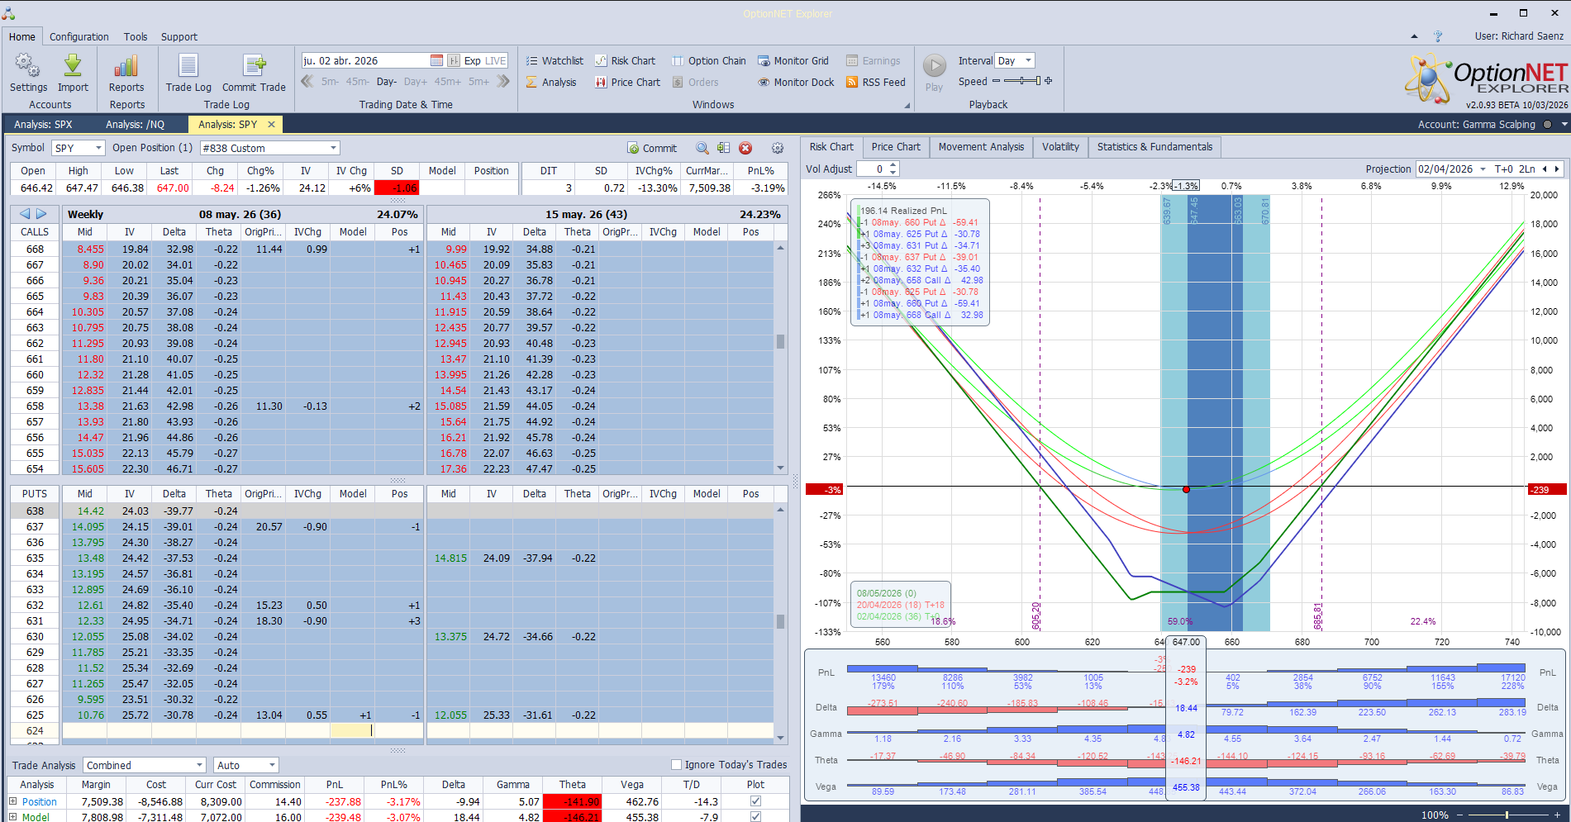Image resolution: width=1571 pixels, height=822 pixels.
Task: Open the Tools ribbon tab
Action: (136, 36)
